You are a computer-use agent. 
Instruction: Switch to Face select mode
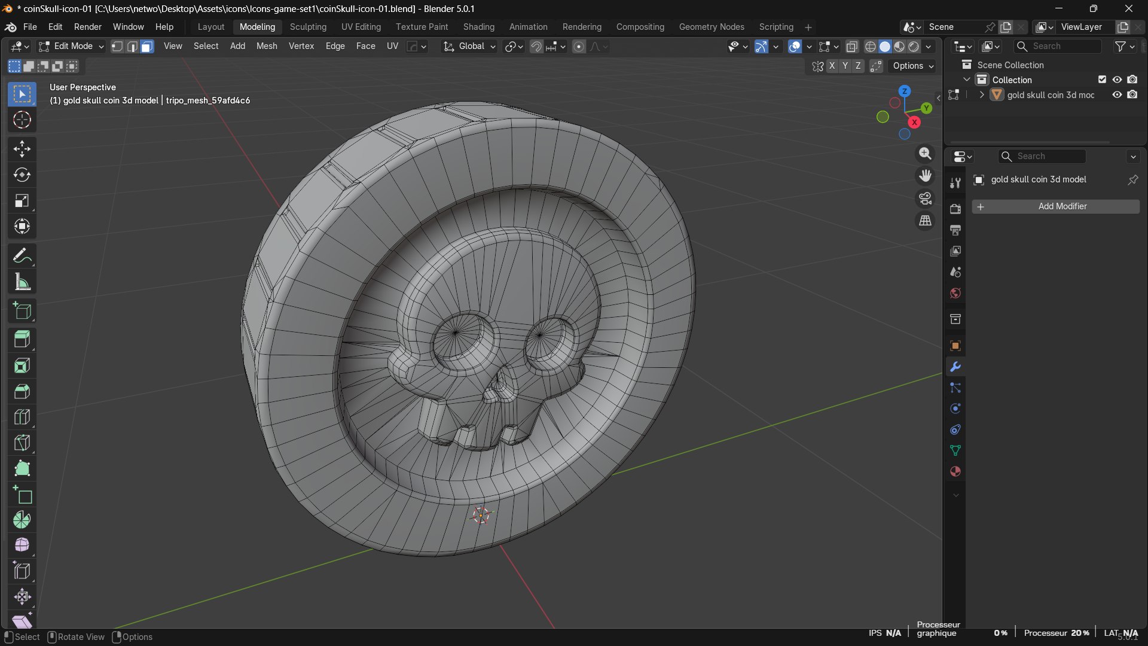point(147,47)
